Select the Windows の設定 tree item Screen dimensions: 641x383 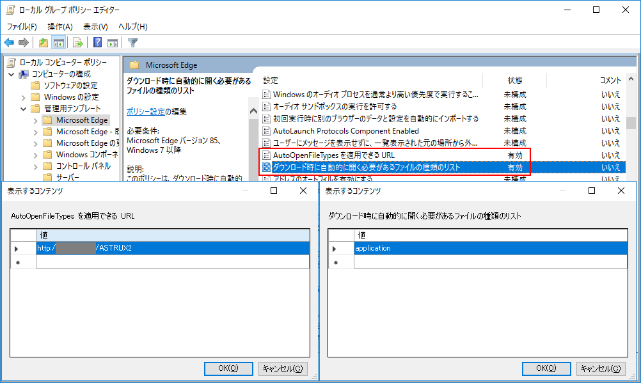pyautogui.click(x=71, y=97)
